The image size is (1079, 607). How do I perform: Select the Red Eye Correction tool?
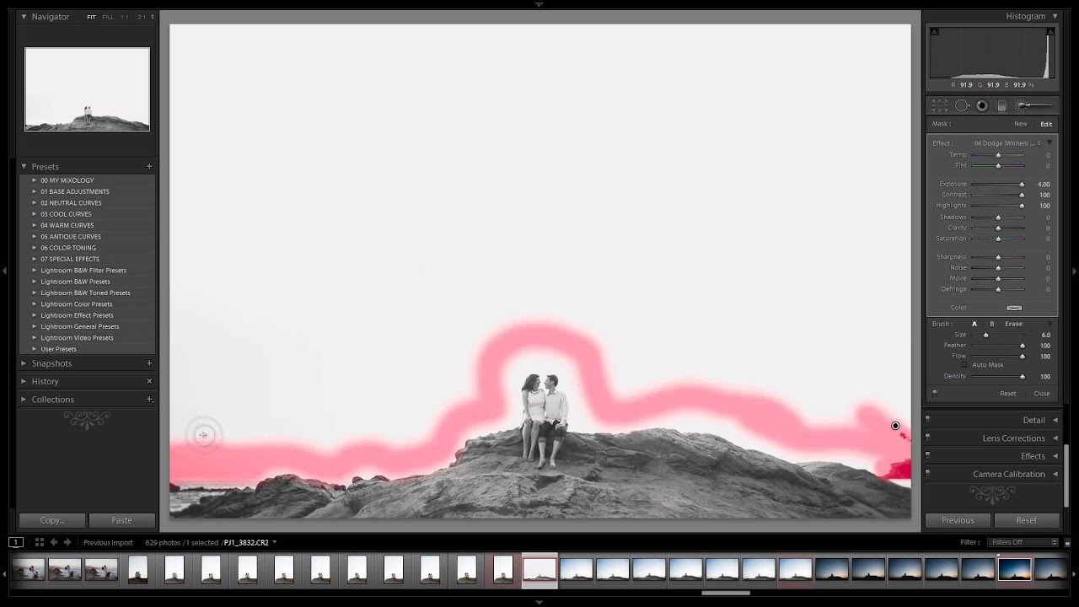[982, 105]
